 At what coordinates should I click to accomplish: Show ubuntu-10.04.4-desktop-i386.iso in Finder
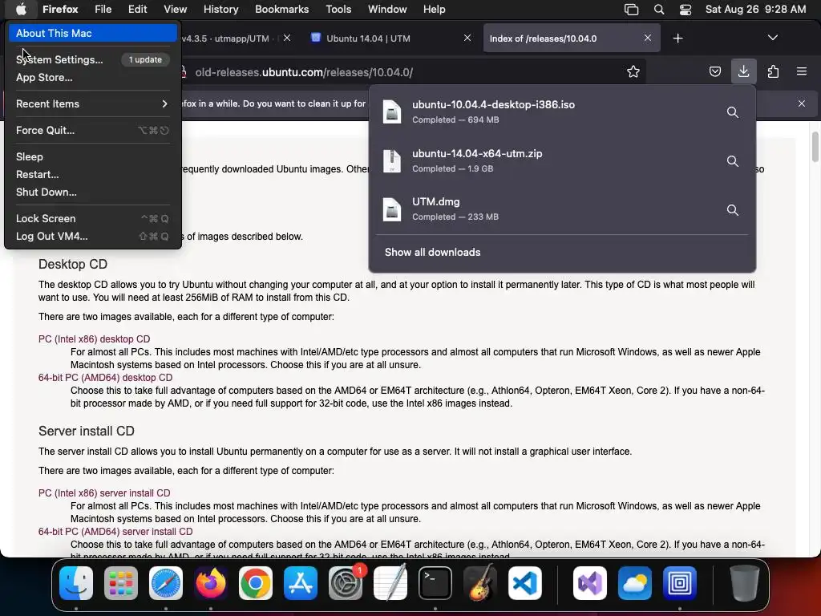tap(733, 112)
